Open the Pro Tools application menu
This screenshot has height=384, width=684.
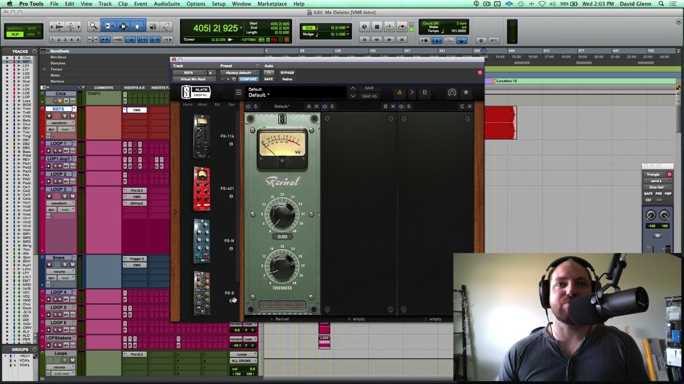pyautogui.click(x=31, y=4)
